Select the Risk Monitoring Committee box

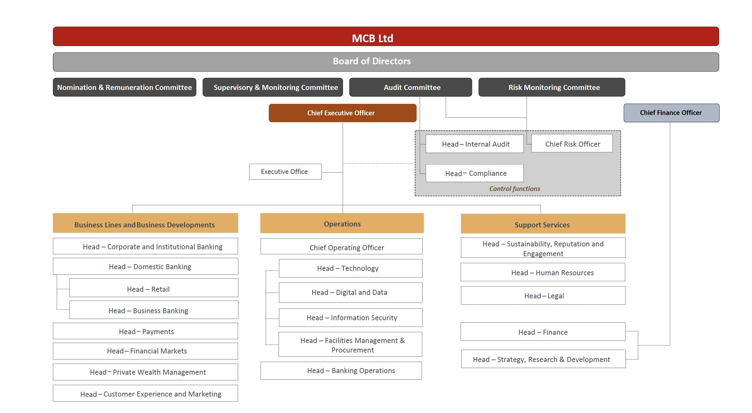pos(552,87)
